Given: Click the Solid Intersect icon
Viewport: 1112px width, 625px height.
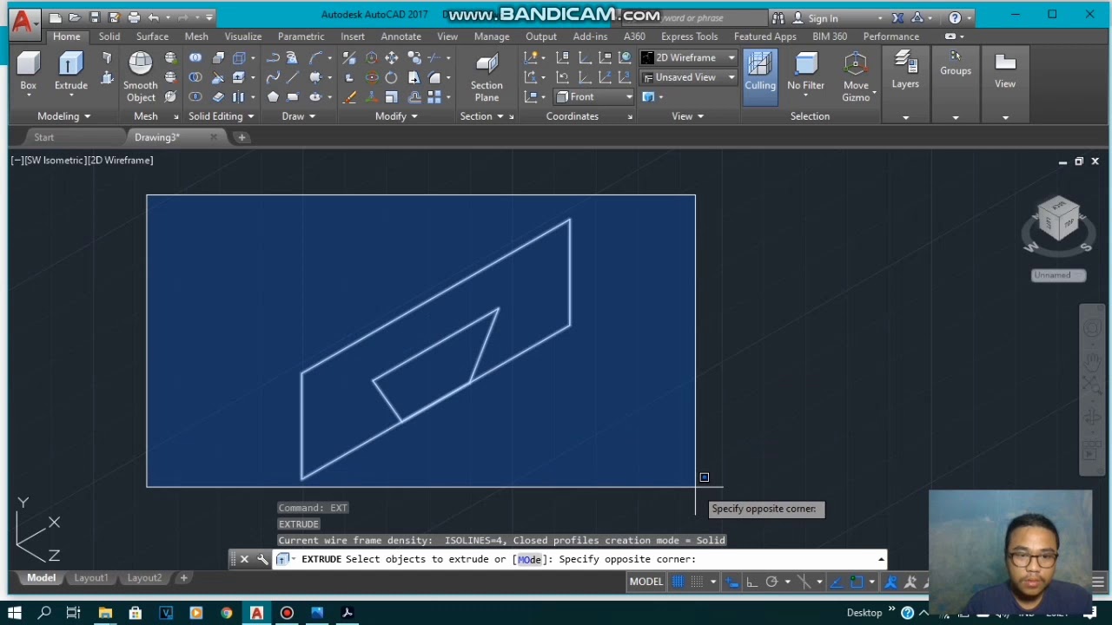Looking at the screenshot, I should [x=195, y=97].
